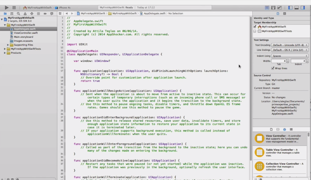311x180 pixels.
Task: Open the Find navigator magnifier icon
Action: [18, 14]
